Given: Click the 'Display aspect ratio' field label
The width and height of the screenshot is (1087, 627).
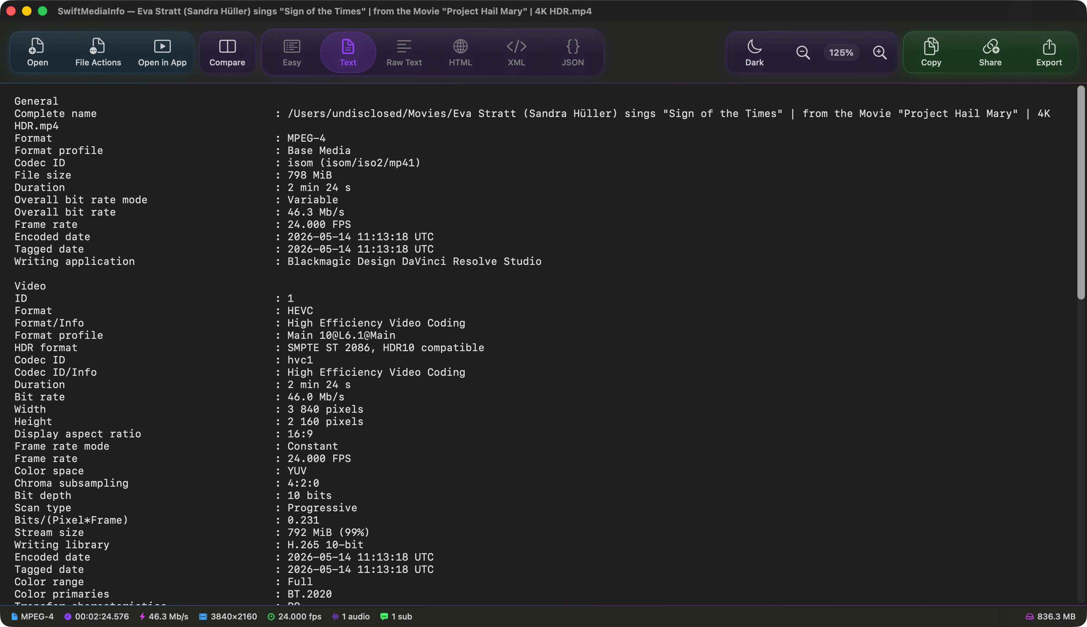Looking at the screenshot, I should pos(77,434).
